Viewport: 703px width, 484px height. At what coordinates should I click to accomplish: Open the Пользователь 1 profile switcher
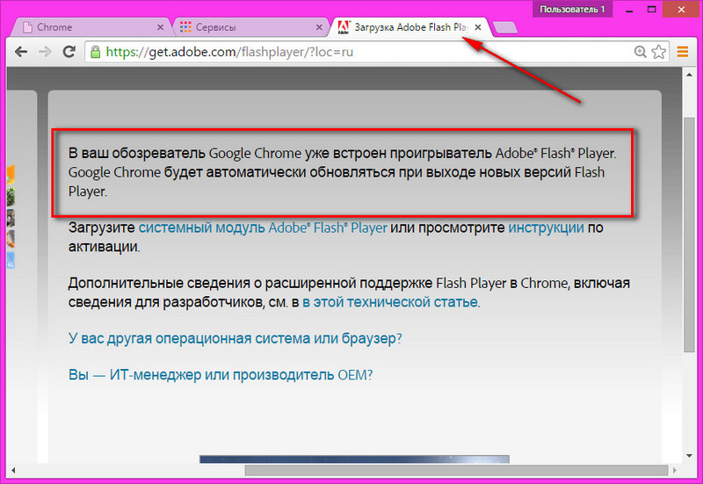[x=572, y=9]
